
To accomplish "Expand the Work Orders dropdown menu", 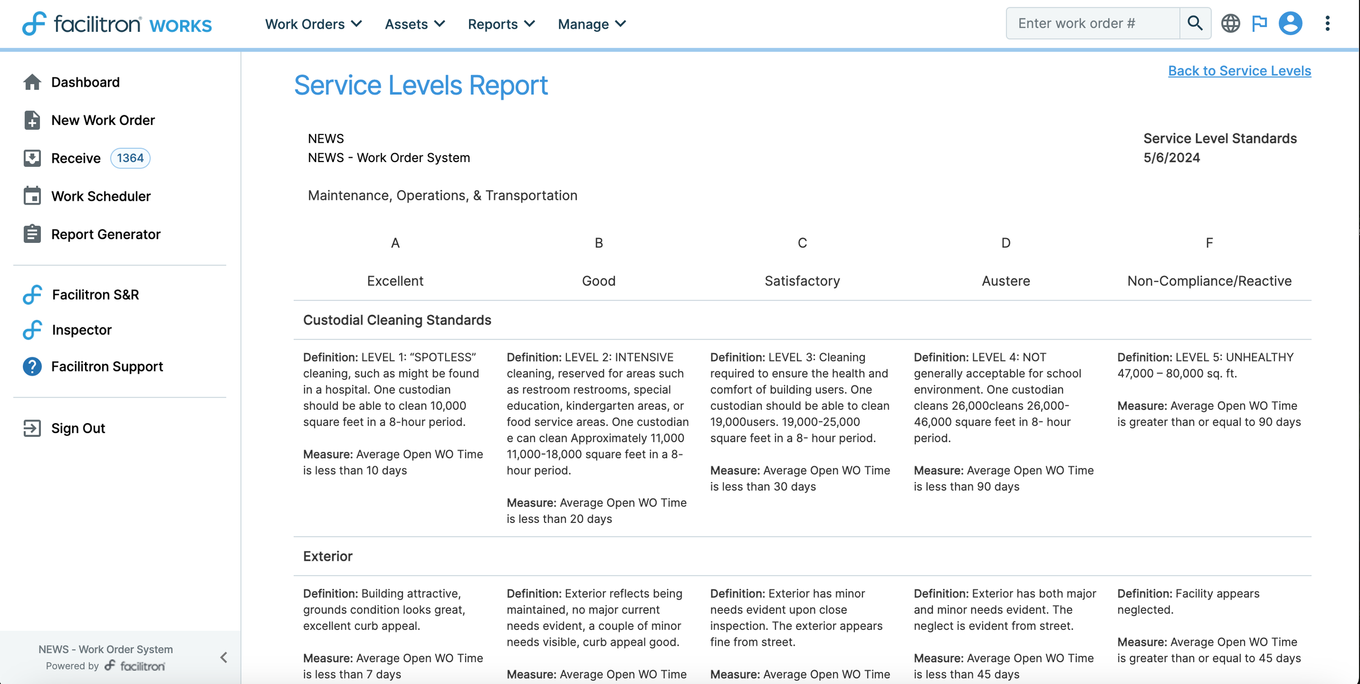I will pos(313,24).
